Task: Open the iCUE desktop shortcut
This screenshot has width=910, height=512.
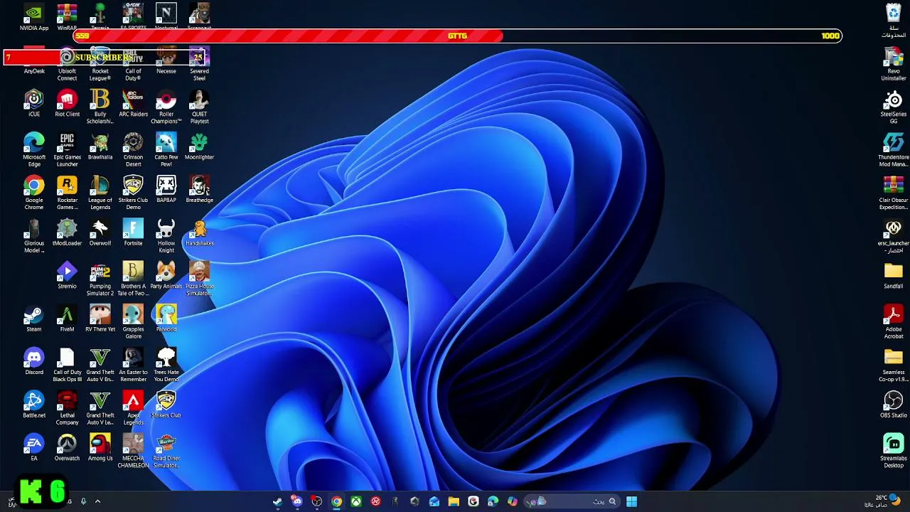Action: click(34, 104)
